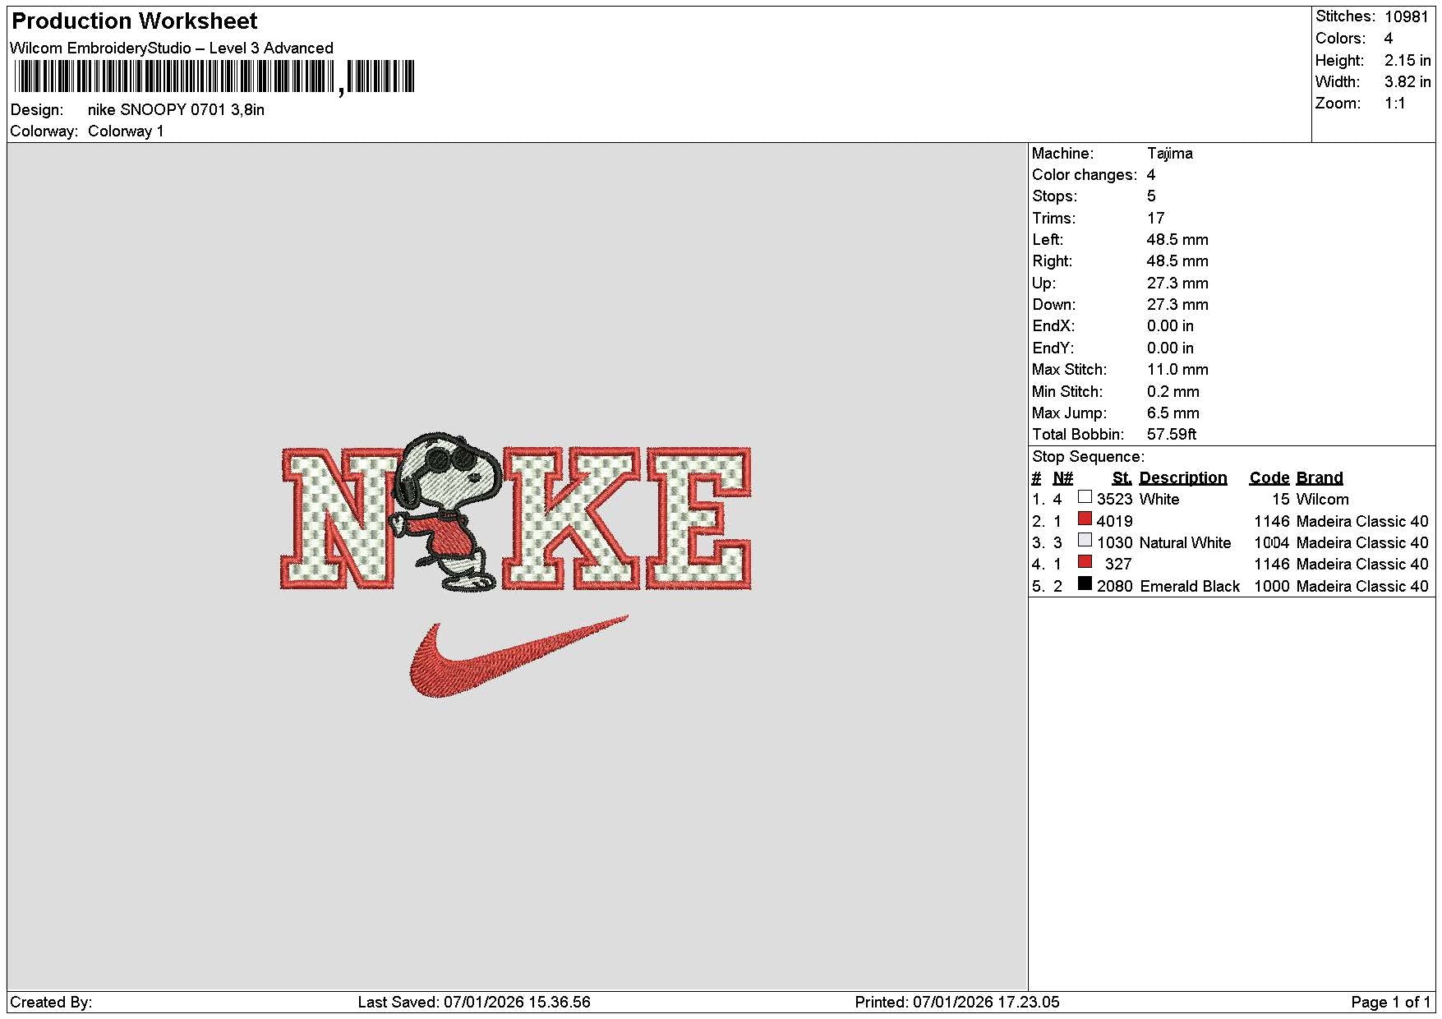Click the barcode under the worksheet title
1442x1019 pixels.
click(214, 77)
